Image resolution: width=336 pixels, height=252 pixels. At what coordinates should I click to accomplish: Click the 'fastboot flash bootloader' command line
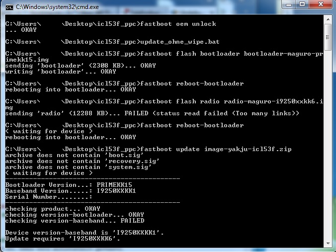[164, 57]
